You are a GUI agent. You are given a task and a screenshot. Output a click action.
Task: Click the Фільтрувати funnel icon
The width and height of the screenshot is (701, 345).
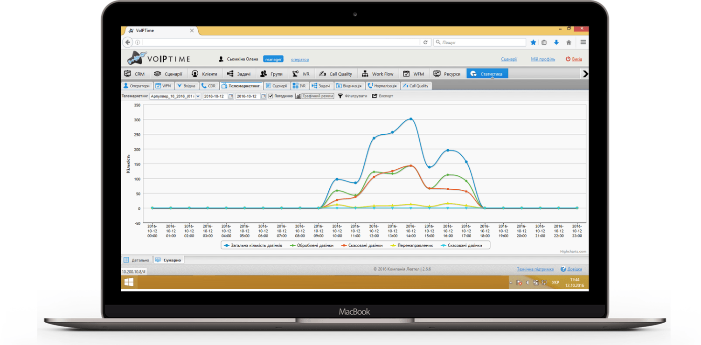(x=340, y=96)
